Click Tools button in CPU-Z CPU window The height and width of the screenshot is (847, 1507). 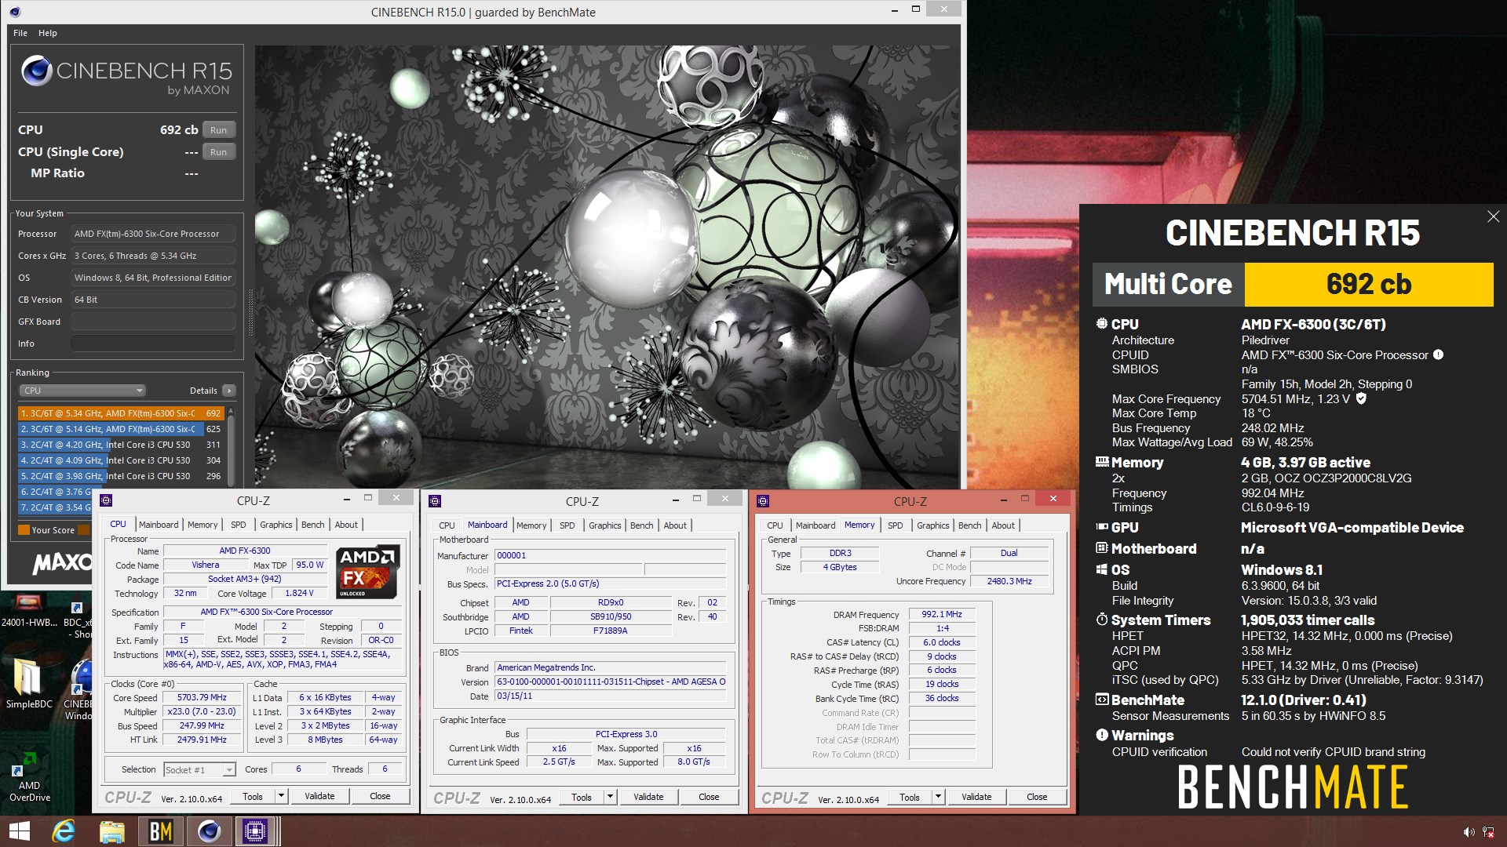click(x=253, y=796)
